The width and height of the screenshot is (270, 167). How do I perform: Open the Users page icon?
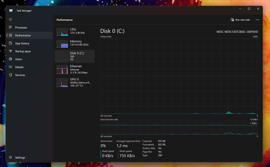pyautogui.click(x=10, y=59)
